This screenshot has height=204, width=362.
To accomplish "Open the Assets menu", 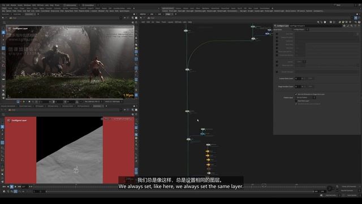I will 20,5.
